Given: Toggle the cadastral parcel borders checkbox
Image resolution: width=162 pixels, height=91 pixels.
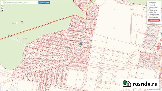Looking at the screenshot, I should tap(148, 15).
